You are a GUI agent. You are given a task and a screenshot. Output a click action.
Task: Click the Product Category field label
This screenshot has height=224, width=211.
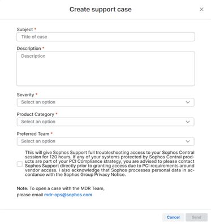36,114
